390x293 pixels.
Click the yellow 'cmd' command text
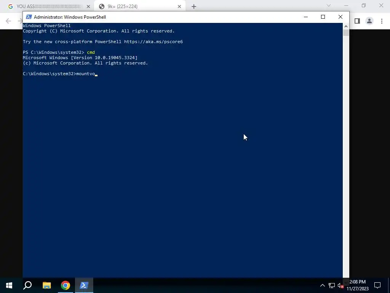(x=91, y=52)
